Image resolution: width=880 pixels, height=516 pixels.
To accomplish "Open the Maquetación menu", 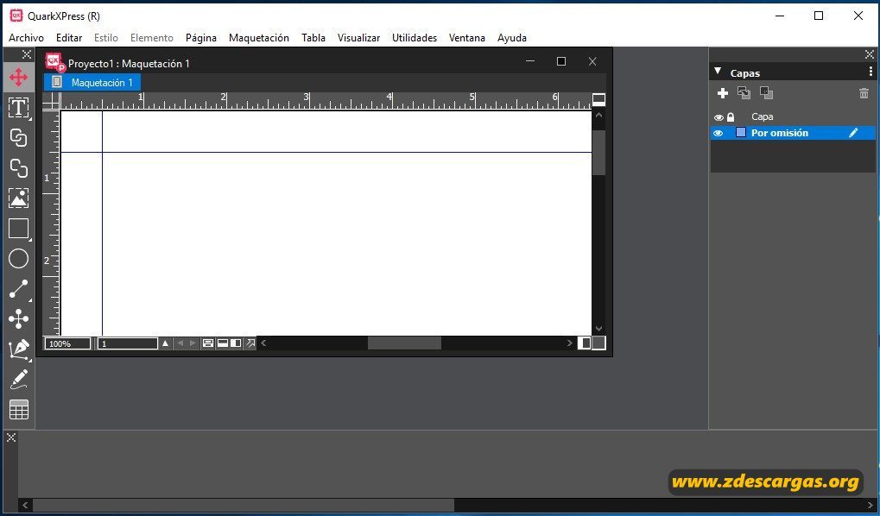I will tap(259, 38).
